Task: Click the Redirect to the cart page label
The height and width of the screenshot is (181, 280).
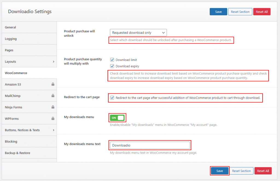Action: pos(82,97)
